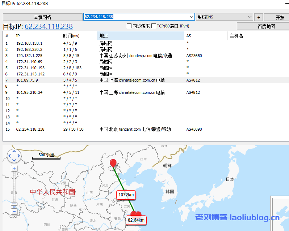Enable the 同步请求 checkbox
Screen dimensions: 289x231
(129, 26)
